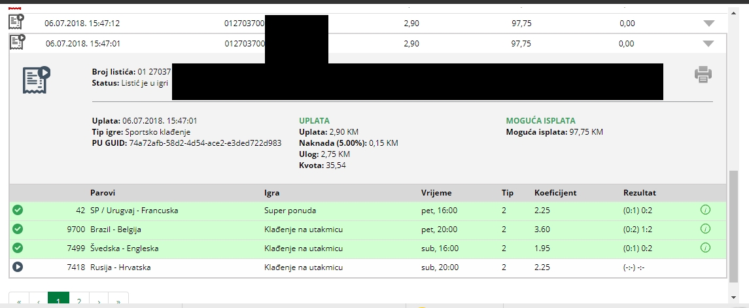Click the pending play icon for Rusija - Hrvatska

coord(18,267)
